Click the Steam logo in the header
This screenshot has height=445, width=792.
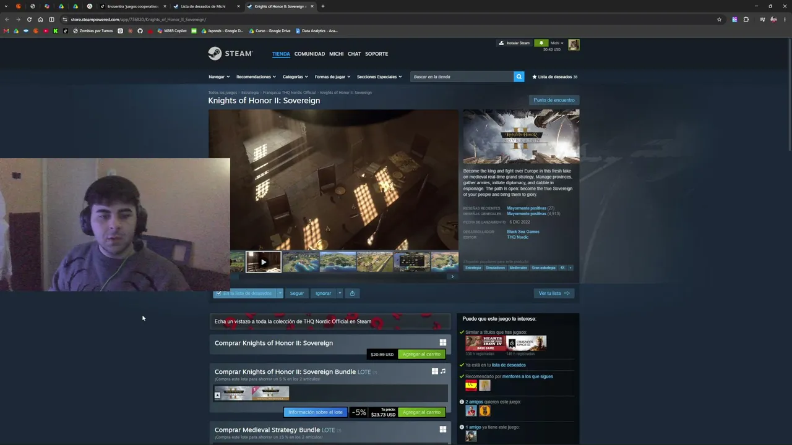click(230, 54)
